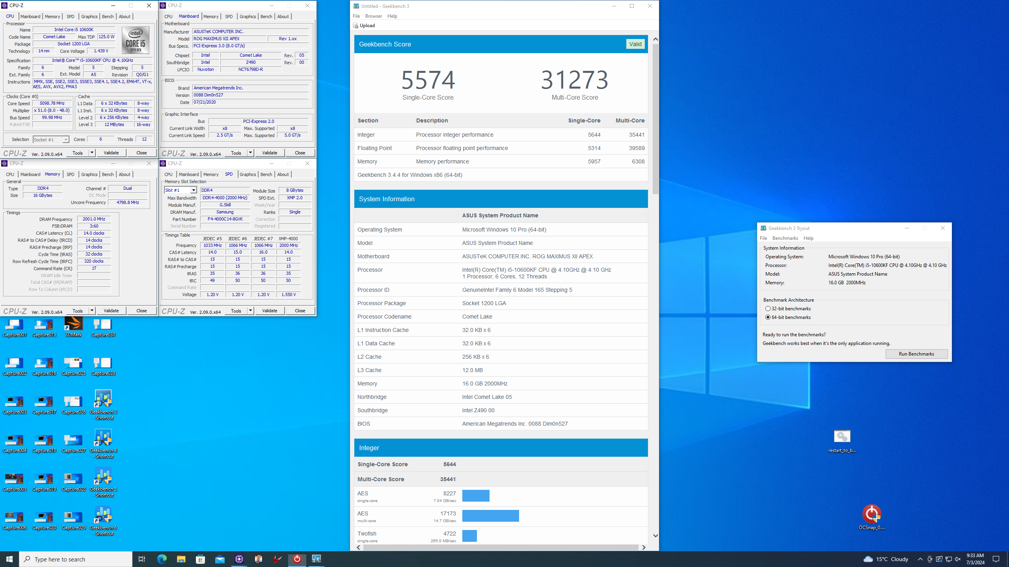Switch to Geekbench taskbar icon

[316, 559]
